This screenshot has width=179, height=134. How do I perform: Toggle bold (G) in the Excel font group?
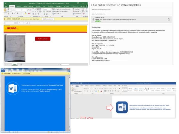[13, 13]
